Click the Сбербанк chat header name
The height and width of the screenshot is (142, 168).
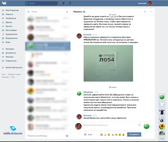click(78, 12)
